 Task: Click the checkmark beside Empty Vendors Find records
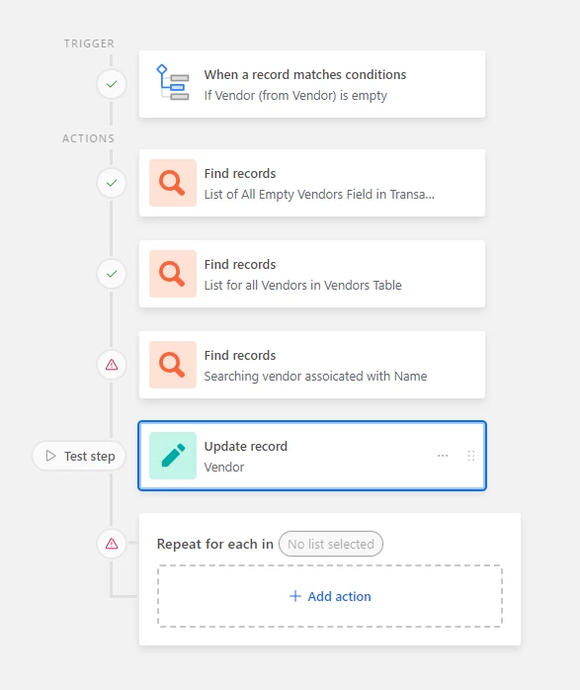(112, 183)
